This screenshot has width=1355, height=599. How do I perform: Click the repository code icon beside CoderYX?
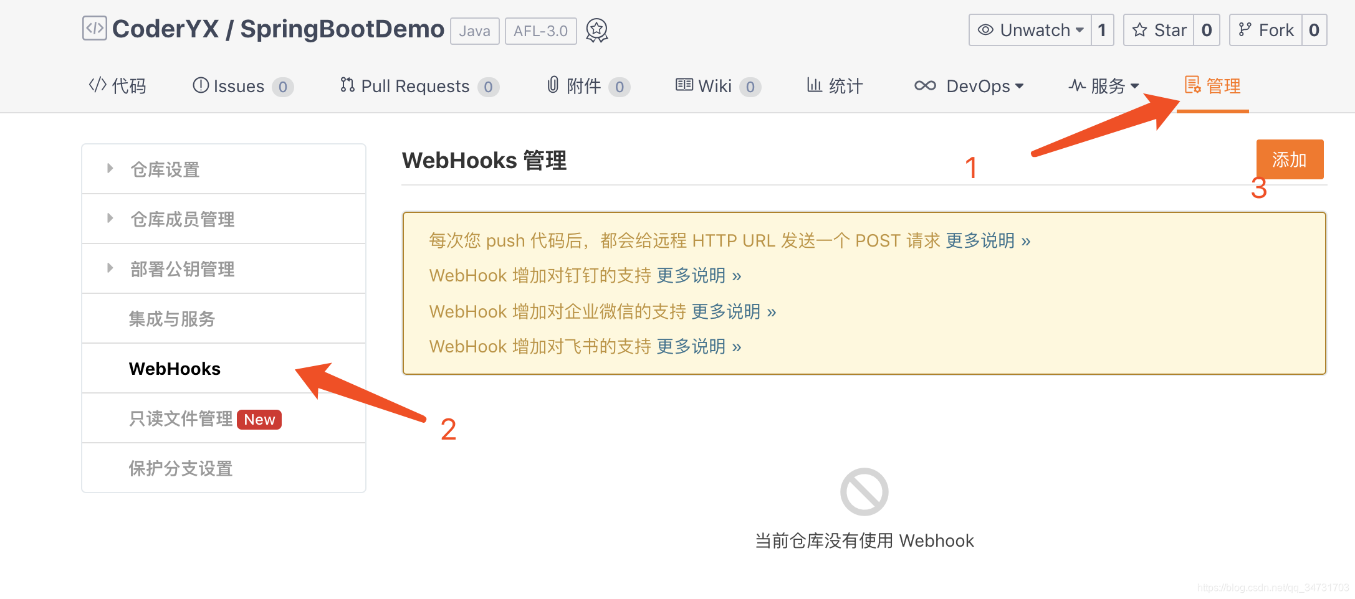pyautogui.click(x=95, y=29)
